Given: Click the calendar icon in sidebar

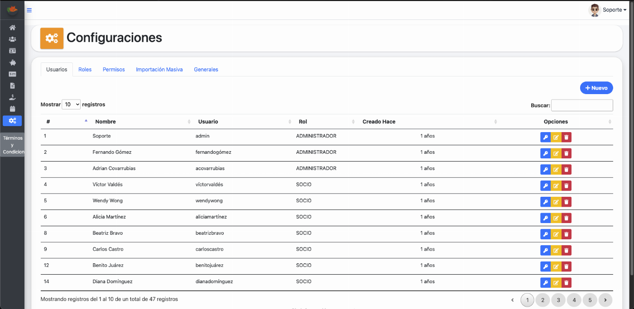Looking at the screenshot, I should 12,109.
